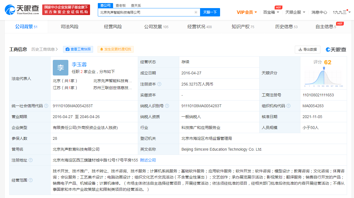Switch to the 经营风险 tab
The width and height of the screenshot is (354, 198).
click(113, 27)
